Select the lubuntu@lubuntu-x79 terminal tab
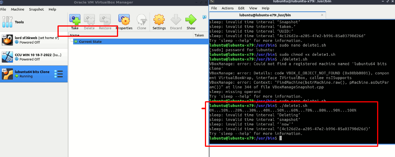Image resolution: width=395 pixels, height=157 pixels. 267,15
